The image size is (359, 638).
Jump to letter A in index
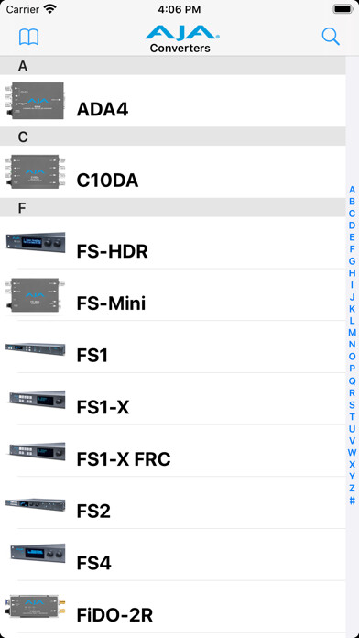tap(352, 190)
